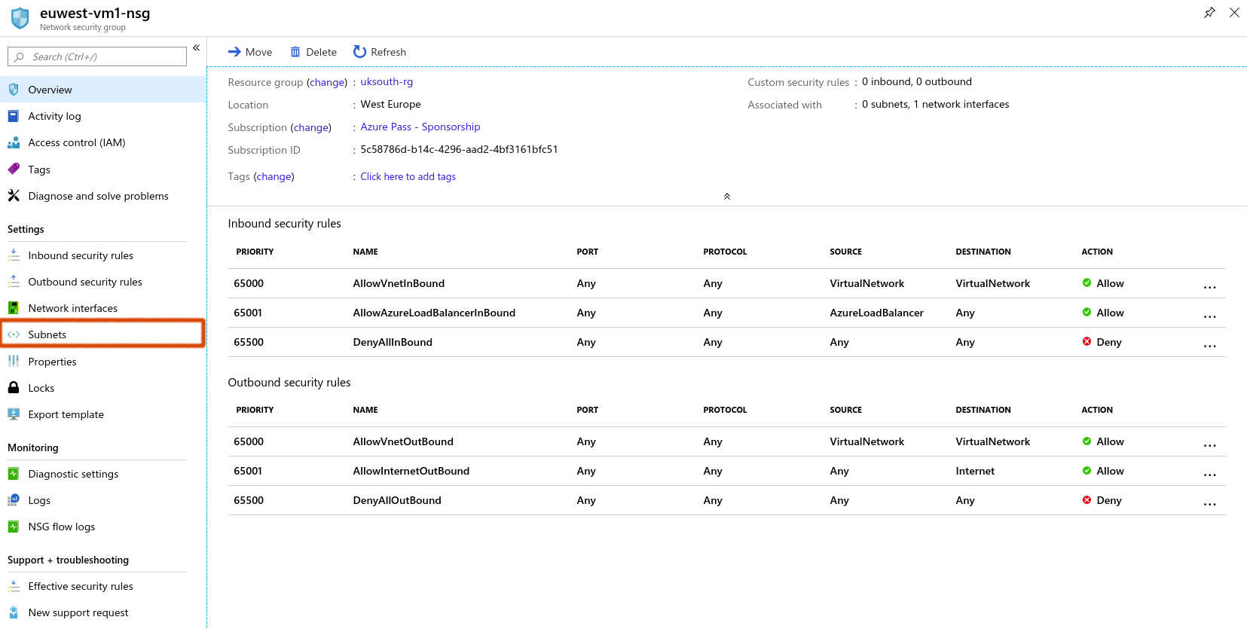
Task: Click AzureLoadBalancer source cell
Action: pos(876,313)
